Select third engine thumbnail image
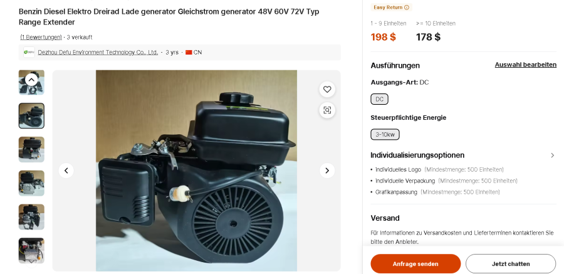This screenshot has width=564, height=274. (32, 149)
